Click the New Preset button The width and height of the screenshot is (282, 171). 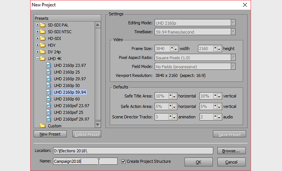[x=50, y=134]
